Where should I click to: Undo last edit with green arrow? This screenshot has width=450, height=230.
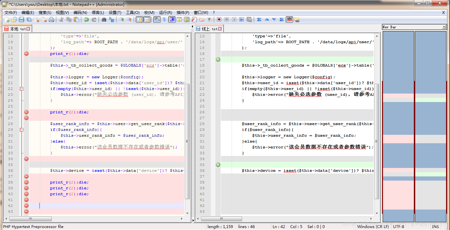87,19
